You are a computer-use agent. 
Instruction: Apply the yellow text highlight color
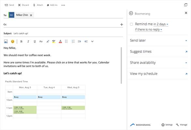(54, 41)
